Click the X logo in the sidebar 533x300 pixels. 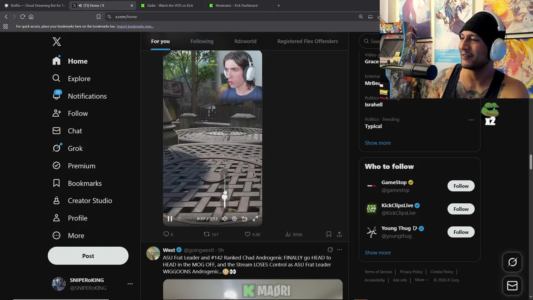coord(57,41)
